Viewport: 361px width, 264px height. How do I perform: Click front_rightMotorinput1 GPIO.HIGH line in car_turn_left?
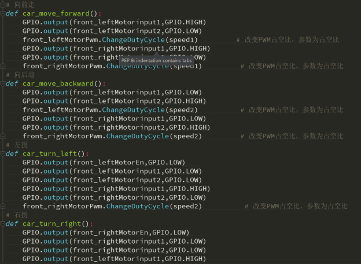tap(116, 189)
